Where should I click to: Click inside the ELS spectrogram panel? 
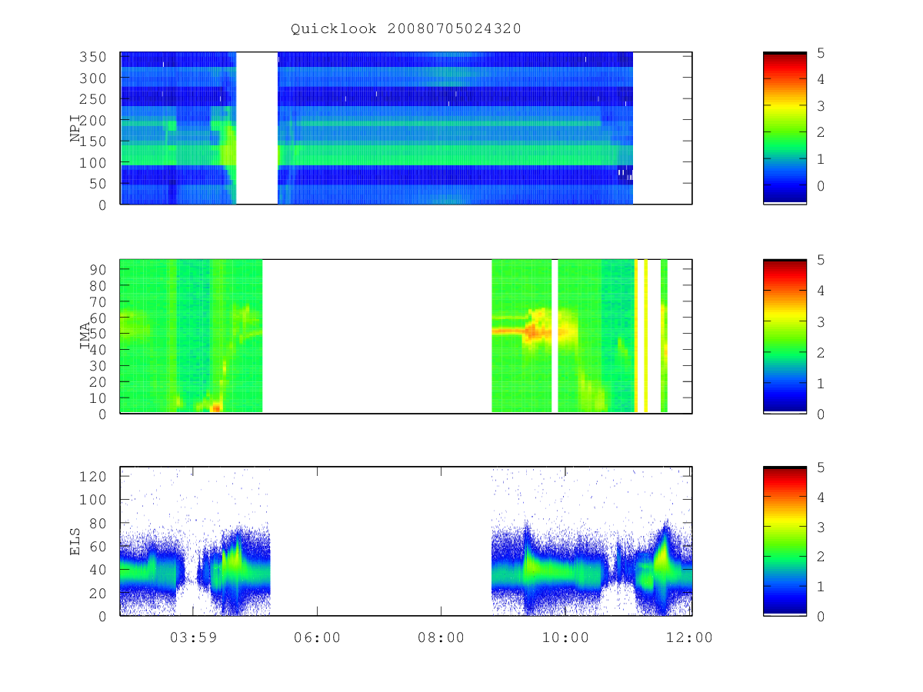coord(406,541)
